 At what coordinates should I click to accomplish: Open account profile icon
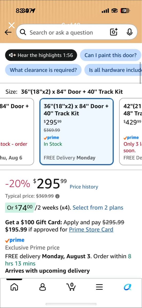(x=43, y=287)
